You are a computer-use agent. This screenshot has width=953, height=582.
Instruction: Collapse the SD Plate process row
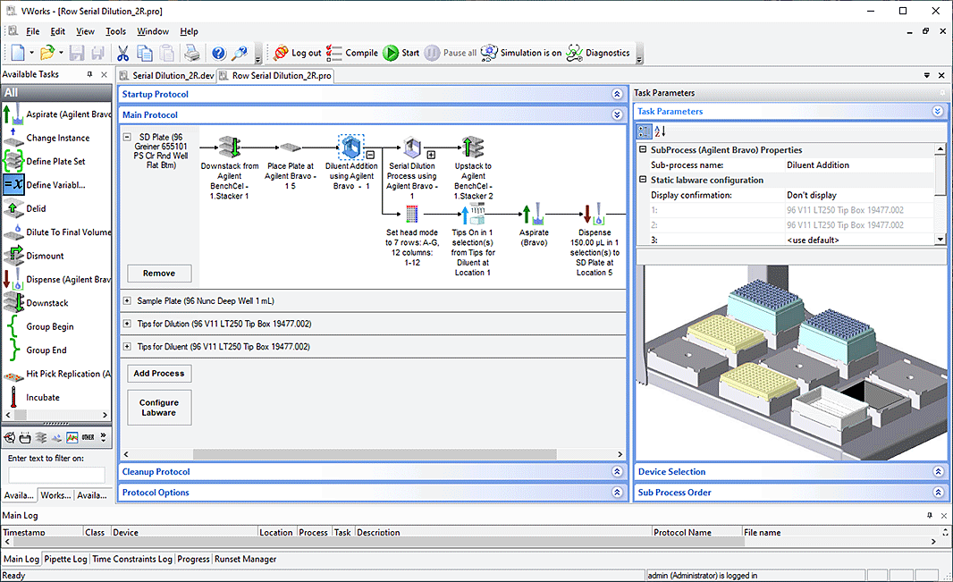click(127, 138)
